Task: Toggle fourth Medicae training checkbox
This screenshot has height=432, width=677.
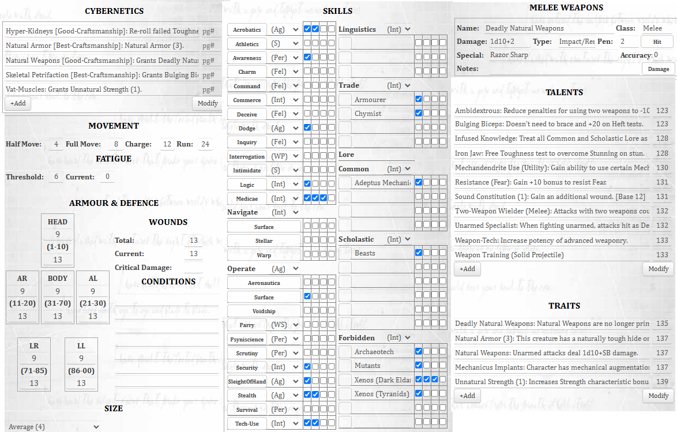Action: point(331,198)
